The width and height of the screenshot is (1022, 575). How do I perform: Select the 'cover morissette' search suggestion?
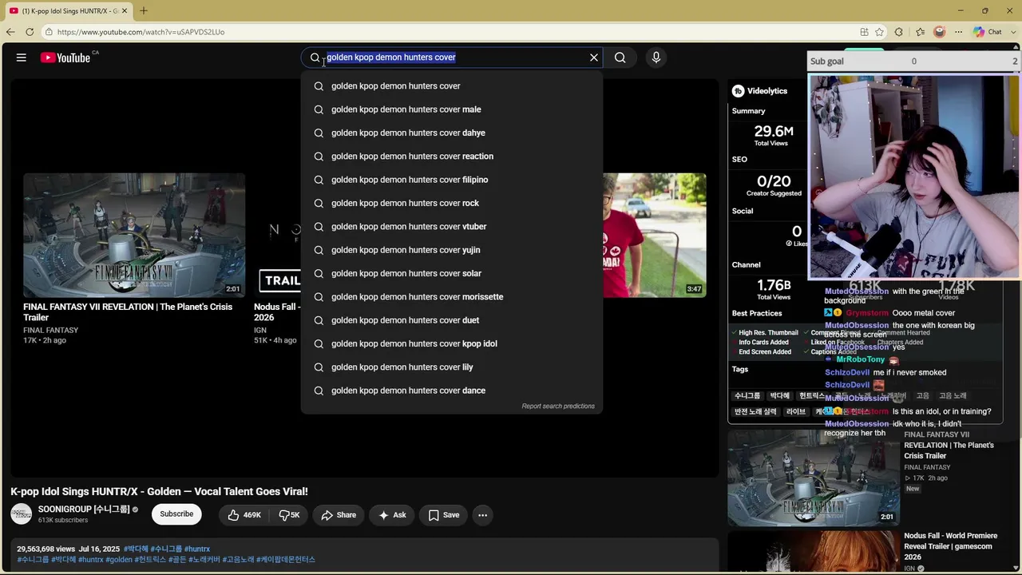click(x=452, y=297)
